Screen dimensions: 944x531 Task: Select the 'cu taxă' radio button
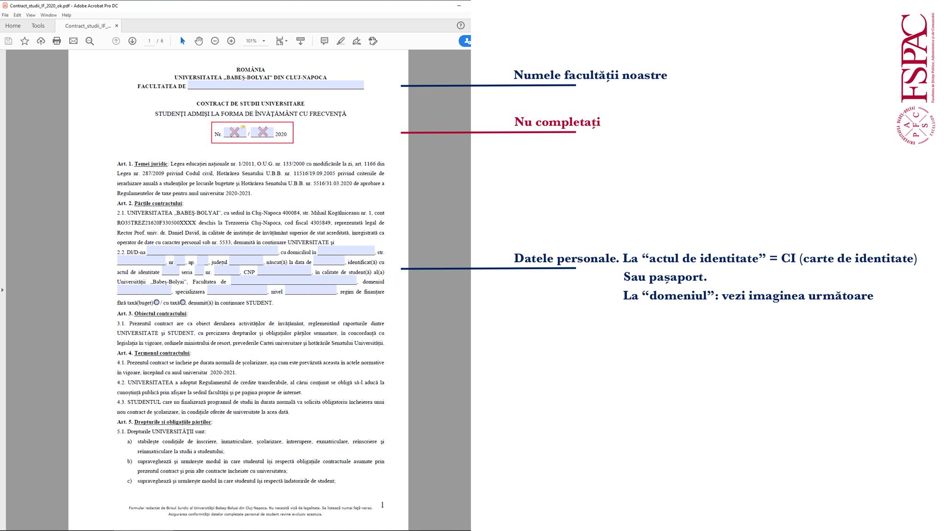[x=183, y=302]
